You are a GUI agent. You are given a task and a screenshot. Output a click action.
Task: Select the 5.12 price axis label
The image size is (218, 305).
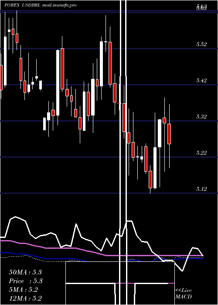point(201,189)
